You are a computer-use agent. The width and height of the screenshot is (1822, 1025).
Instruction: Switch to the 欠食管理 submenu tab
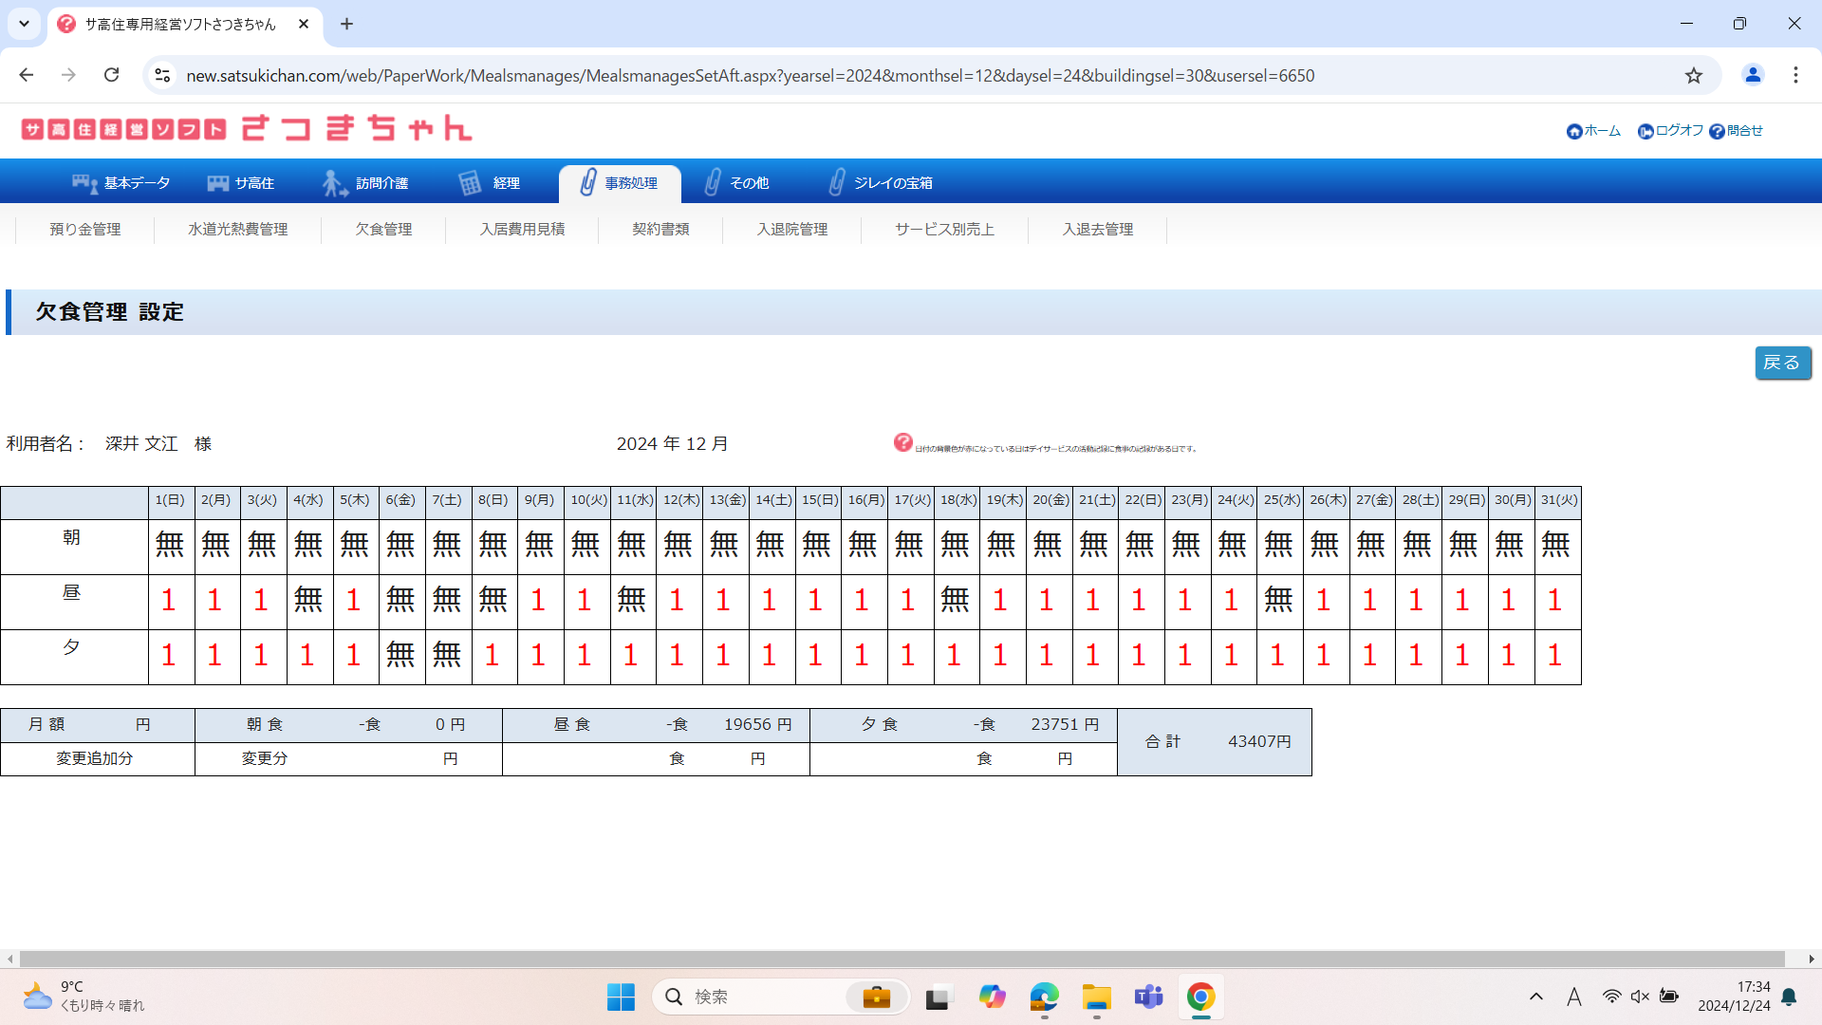[x=383, y=230]
